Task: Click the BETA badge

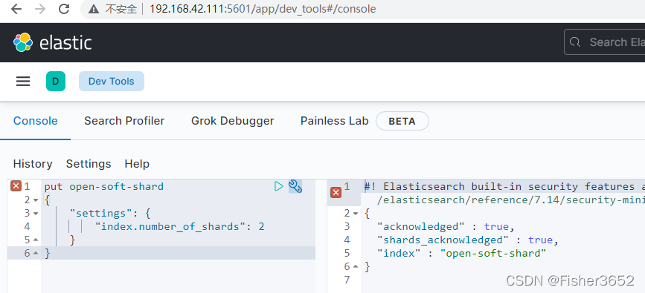Action: 402,122
